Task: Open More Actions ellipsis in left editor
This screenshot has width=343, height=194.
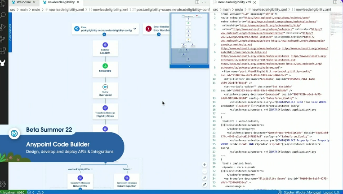Action: click(204, 2)
